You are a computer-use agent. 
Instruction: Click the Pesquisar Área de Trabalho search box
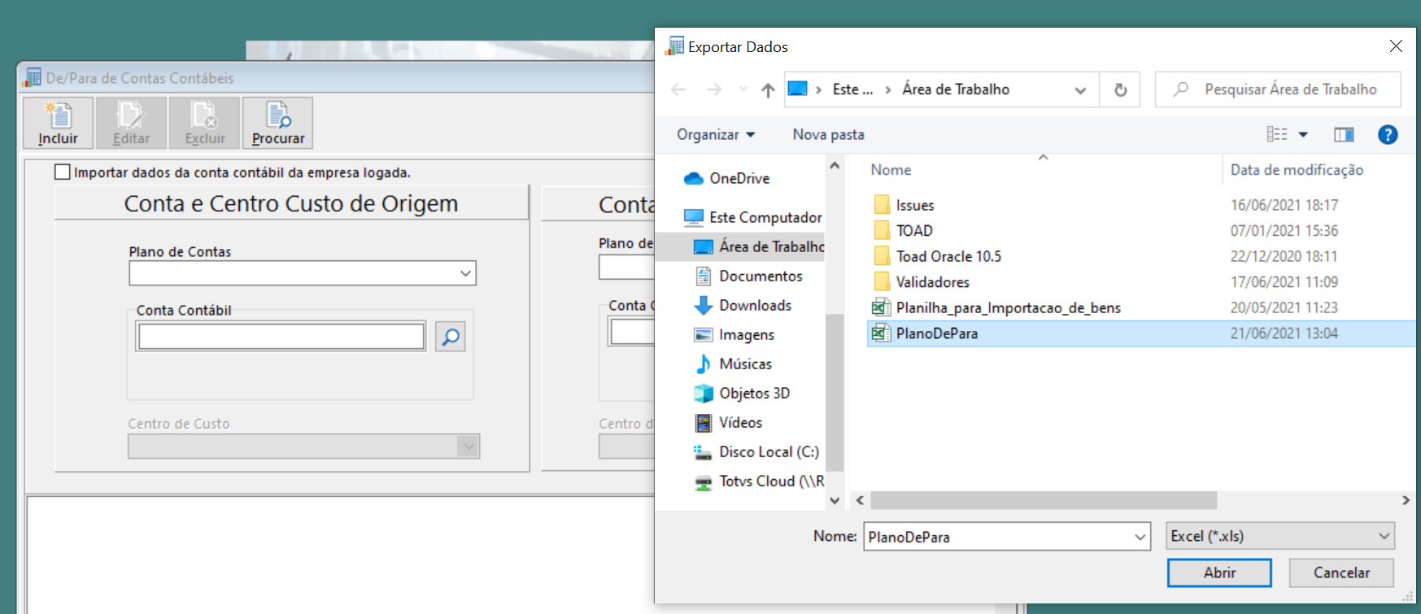coord(1278,89)
